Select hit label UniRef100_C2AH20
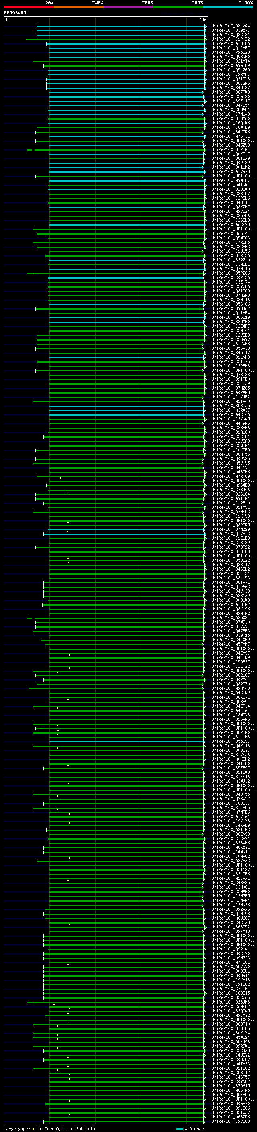Screen dimensions: 257x1132 pyautogui.click(x=230, y=96)
